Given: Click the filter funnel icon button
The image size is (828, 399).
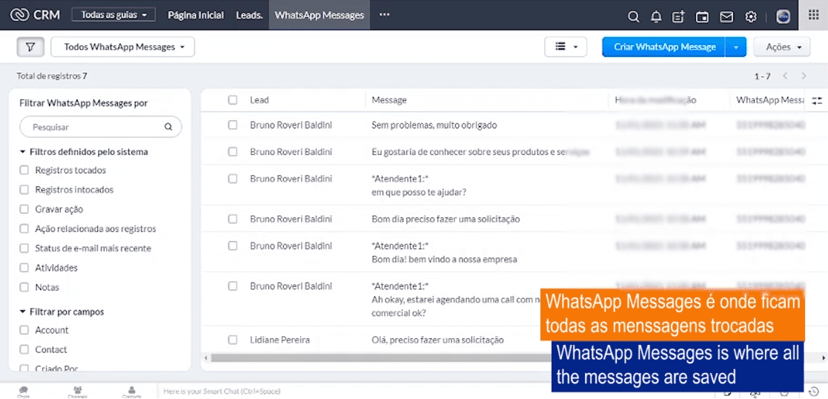Looking at the screenshot, I should tap(30, 47).
